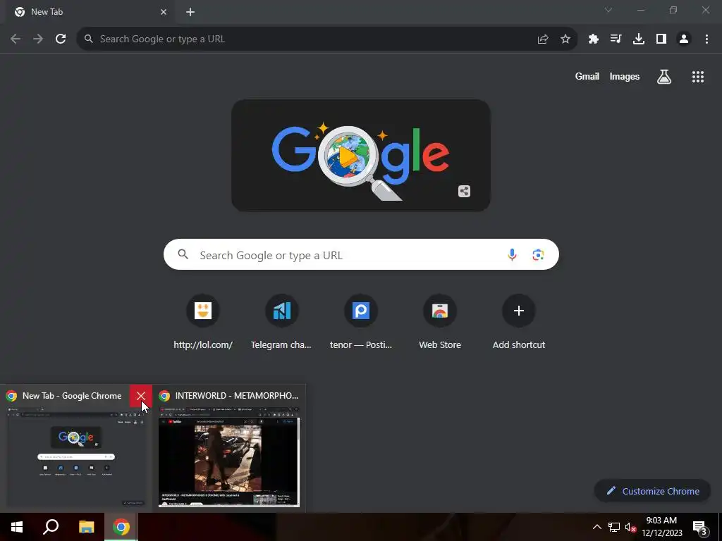Open the Downloads icon in toolbar
The width and height of the screenshot is (722, 541).
(x=639, y=39)
